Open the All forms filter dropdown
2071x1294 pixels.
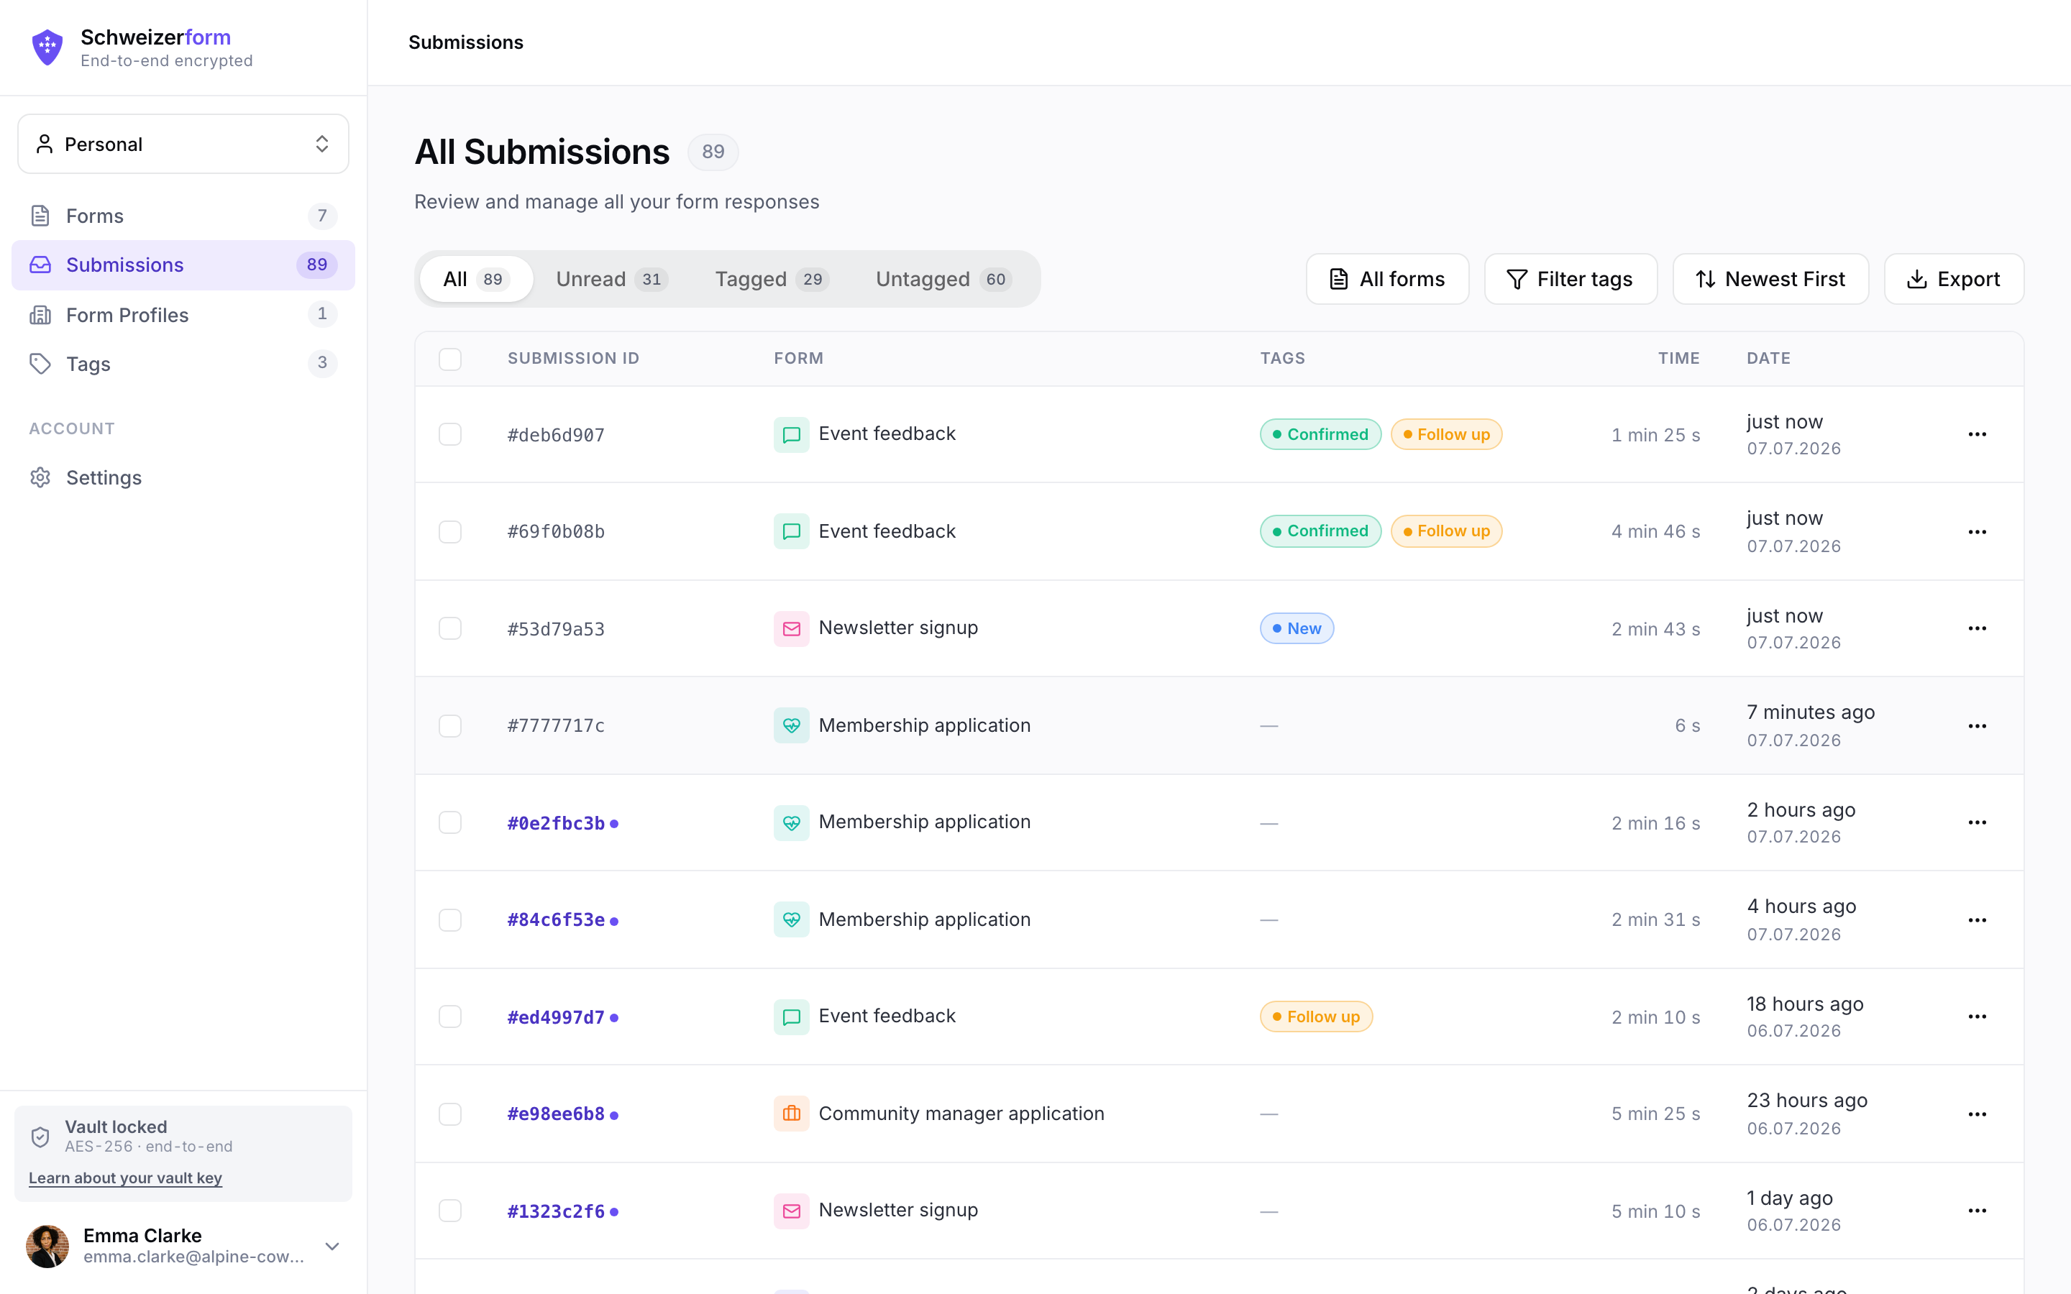pos(1387,279)
